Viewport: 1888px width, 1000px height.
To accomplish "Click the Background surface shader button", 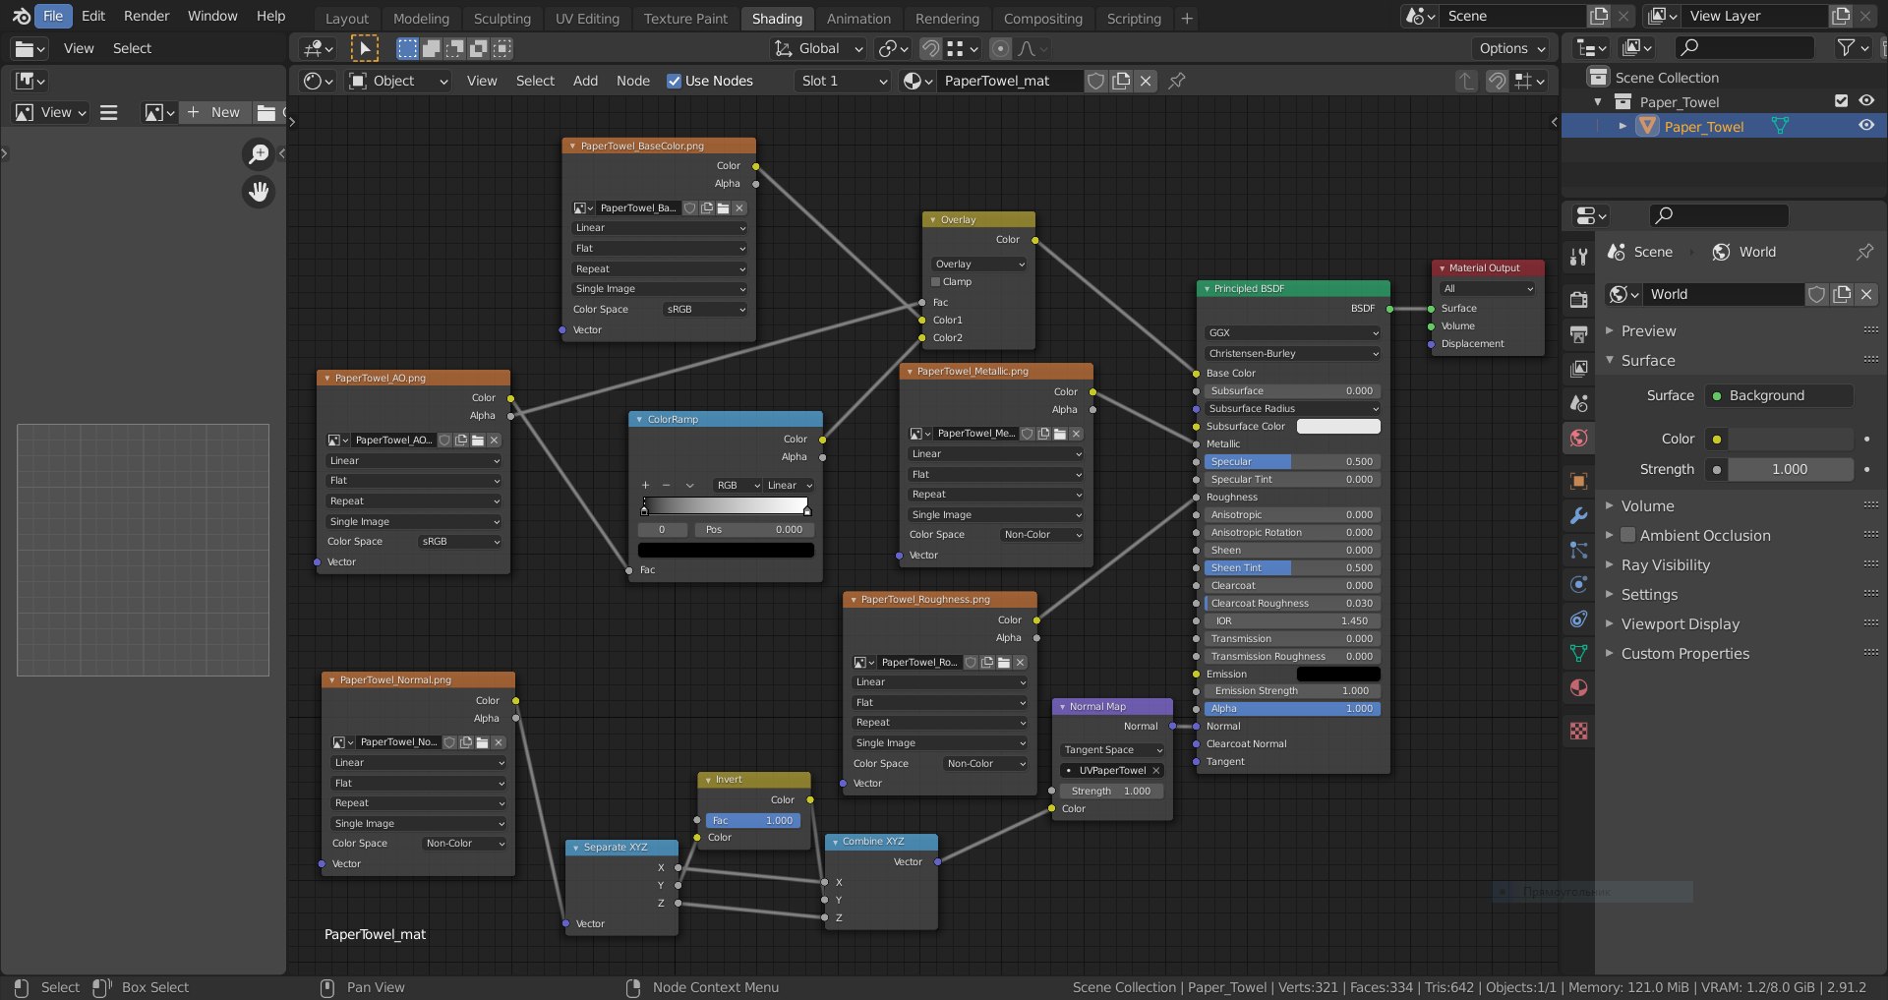I will [x=1779, y=395].
